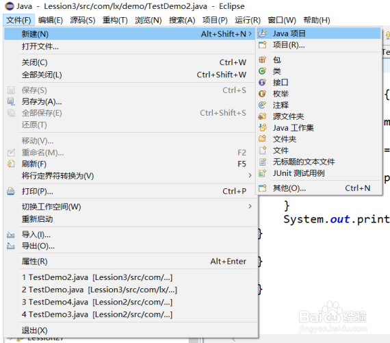Screen dimensions: 390x343
Task: Choose 另存为(A)... menu entry
Action: point(130,101)
